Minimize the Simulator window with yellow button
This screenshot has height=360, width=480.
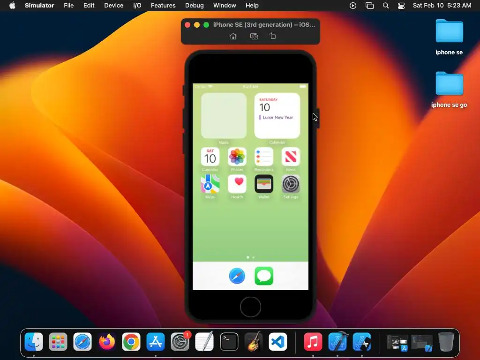click(x=197, y=25)
